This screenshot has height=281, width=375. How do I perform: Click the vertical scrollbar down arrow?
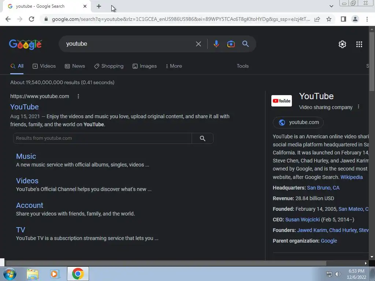tap(372, 257)
